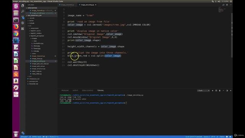Open the text editor app in dock
245x138 pixels.
tap(16, 47)
